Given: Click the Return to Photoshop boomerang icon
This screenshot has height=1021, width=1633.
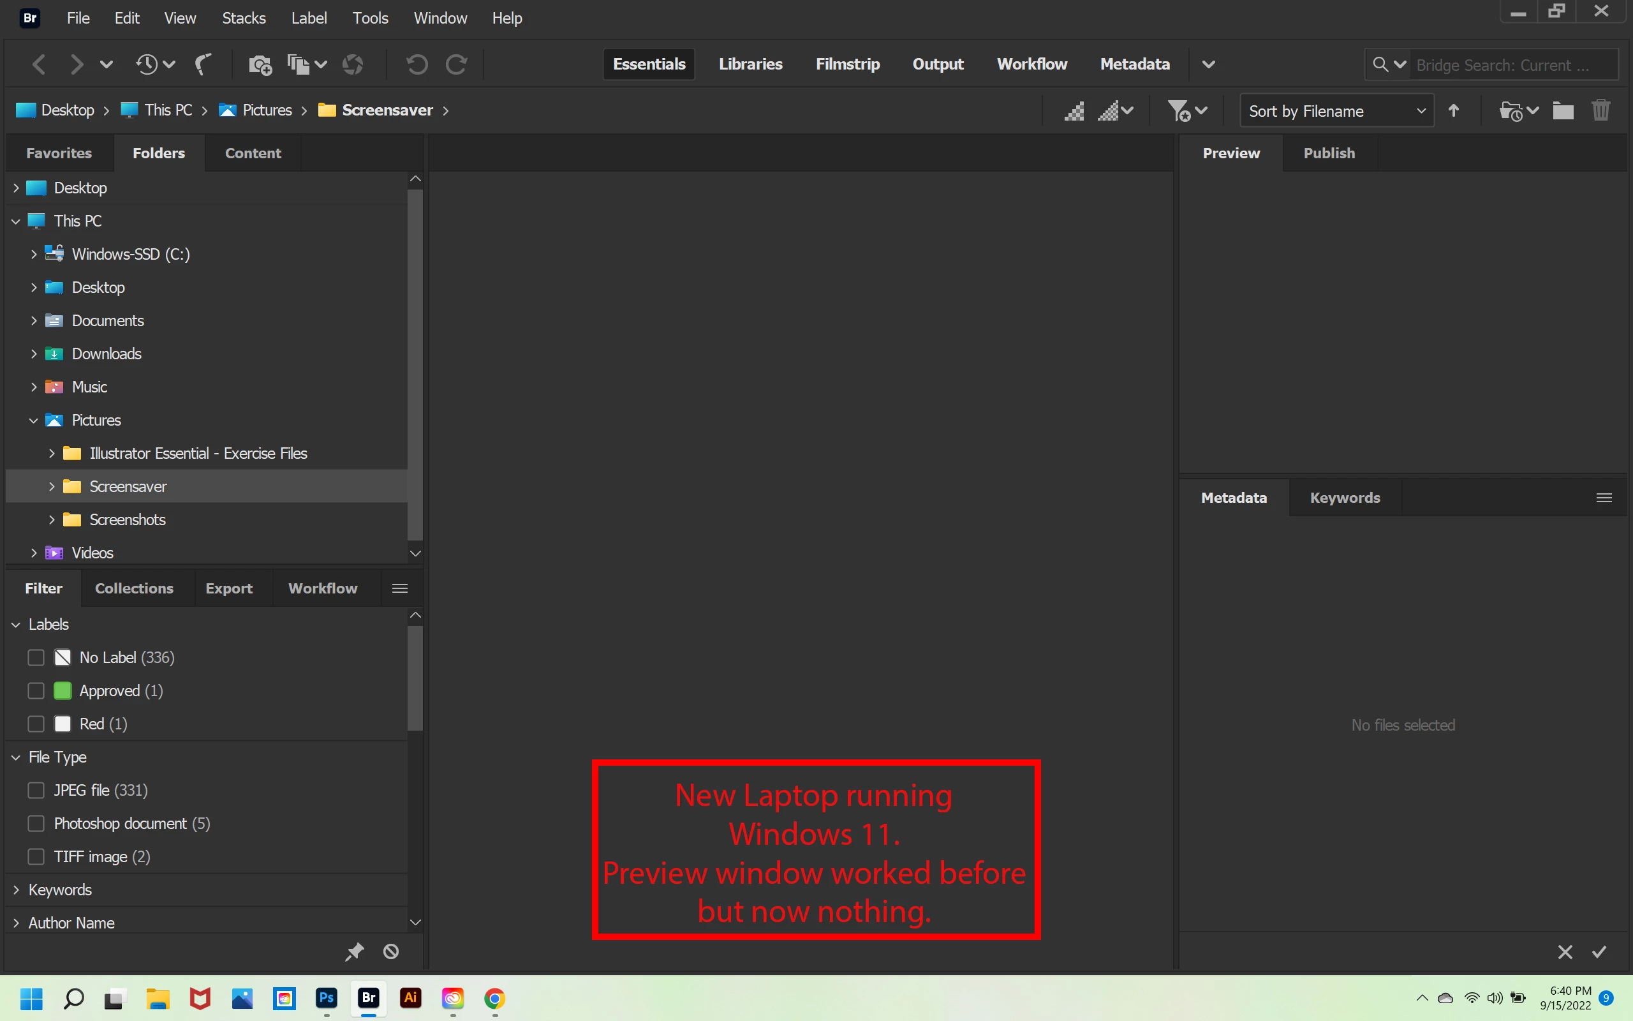Looking at the screenshot, I should (202, 65).
